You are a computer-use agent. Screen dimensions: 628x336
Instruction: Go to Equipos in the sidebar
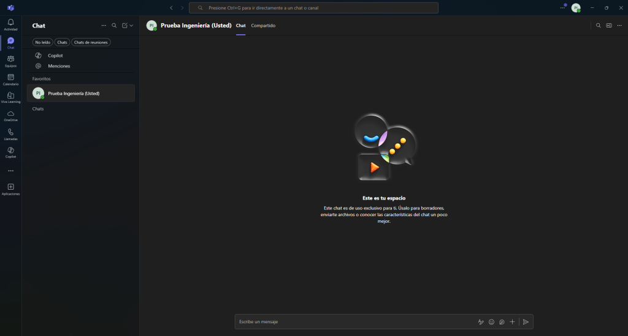pos(10,59)
